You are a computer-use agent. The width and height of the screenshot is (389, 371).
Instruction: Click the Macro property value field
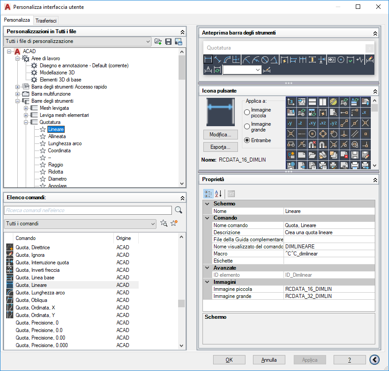click(329, 254)
